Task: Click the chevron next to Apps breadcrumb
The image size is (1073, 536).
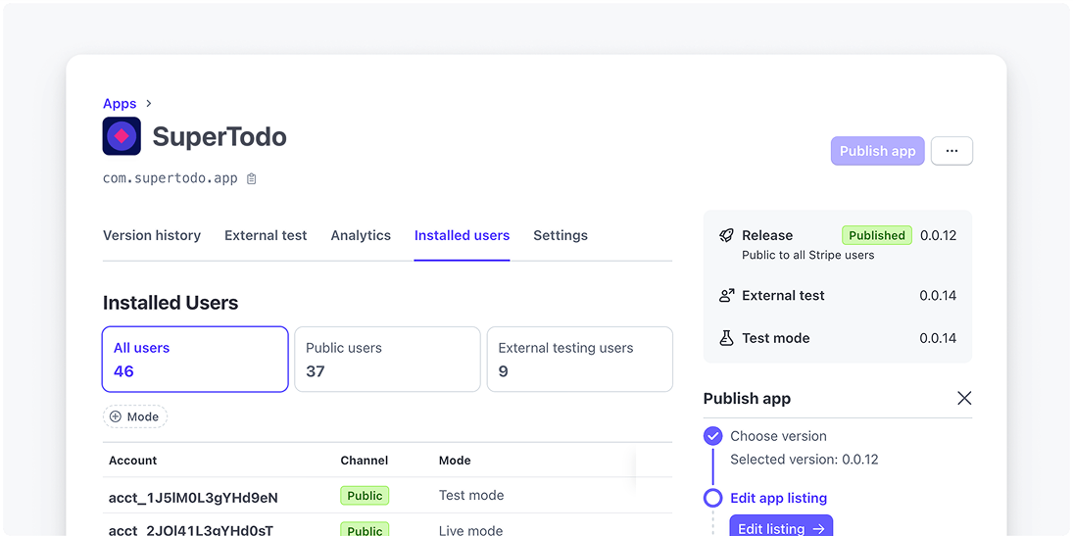Action: (149, 104)
